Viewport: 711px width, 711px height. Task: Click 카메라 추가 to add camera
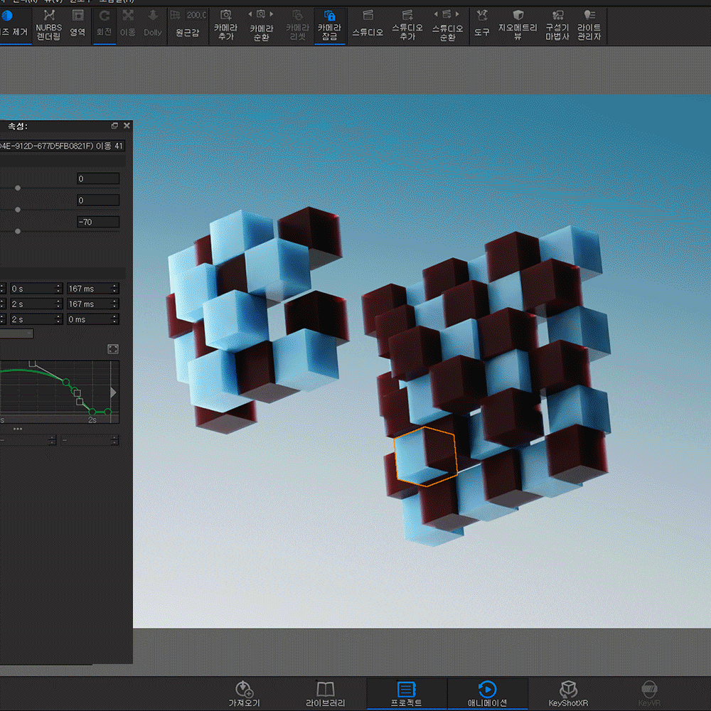point(226,26)
